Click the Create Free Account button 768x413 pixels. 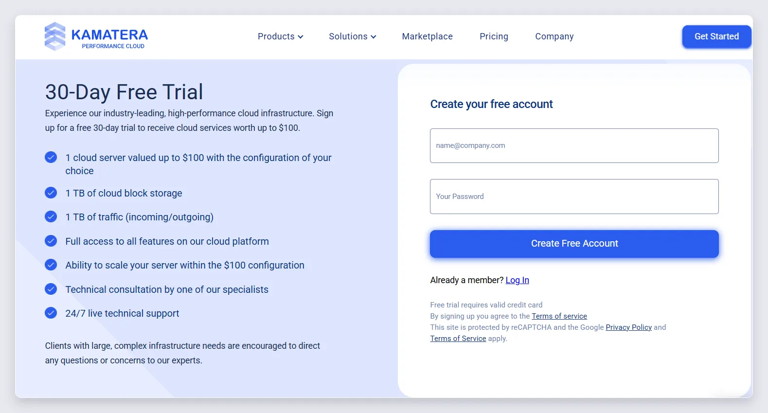(574, 244)
